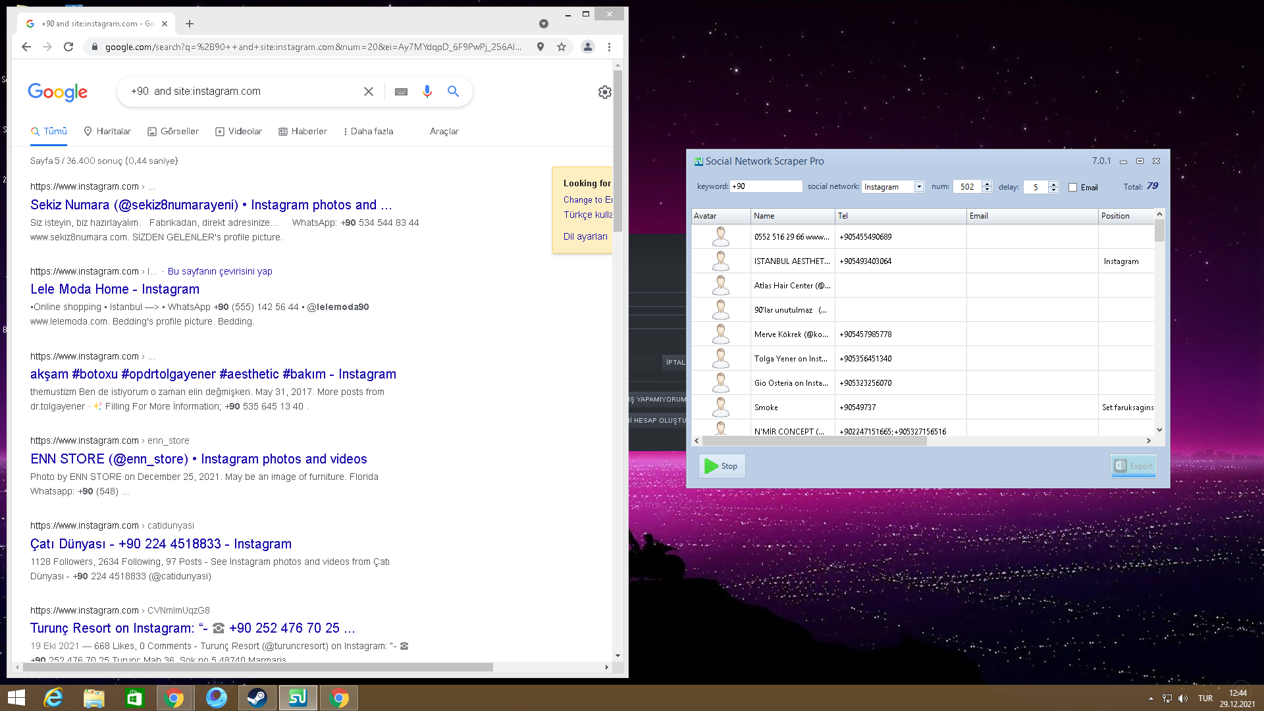Screen dimensions: 1264x711
Task: Open Windows Start menu
Action: point(16,698)
